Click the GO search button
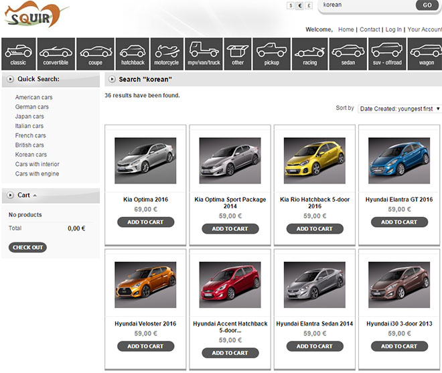This screenshot has width=442, height=373. pyautogui.click(x=427, y=5)
